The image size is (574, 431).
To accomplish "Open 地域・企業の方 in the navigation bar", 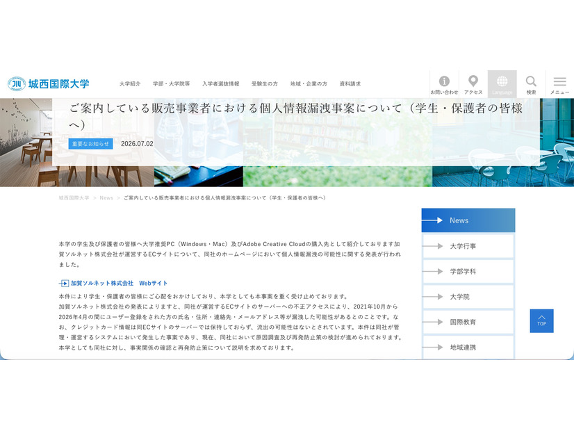I will coord(309,84).
